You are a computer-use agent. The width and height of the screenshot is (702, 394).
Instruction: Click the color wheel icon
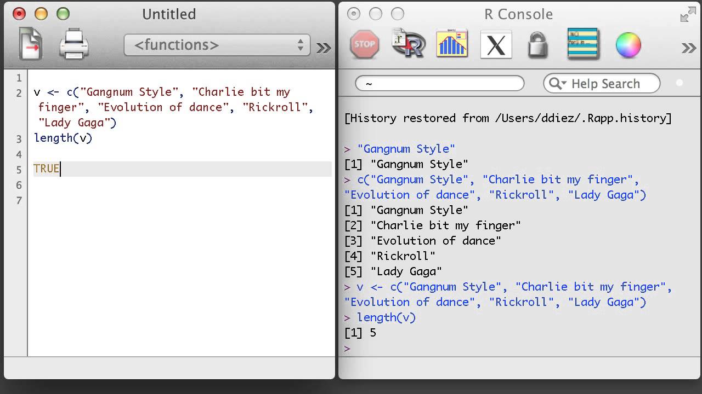[x=628, y=45]
